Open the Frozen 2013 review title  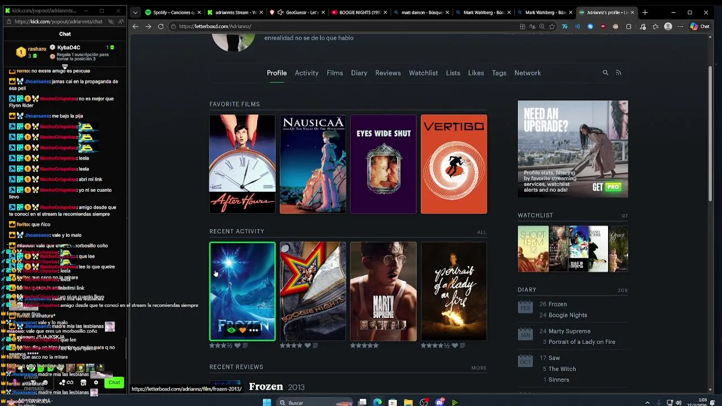(266, 387)
